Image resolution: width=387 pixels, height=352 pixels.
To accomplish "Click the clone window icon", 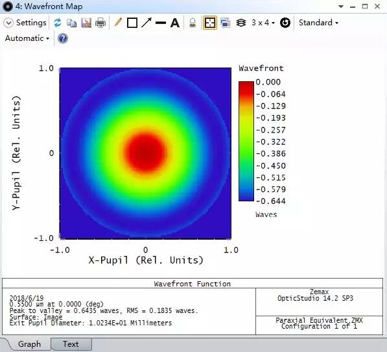I will (226, 23).
